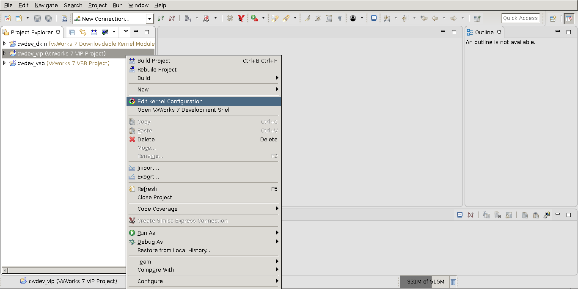Click the trash can garbage collector icon

[x=453, y=282]
